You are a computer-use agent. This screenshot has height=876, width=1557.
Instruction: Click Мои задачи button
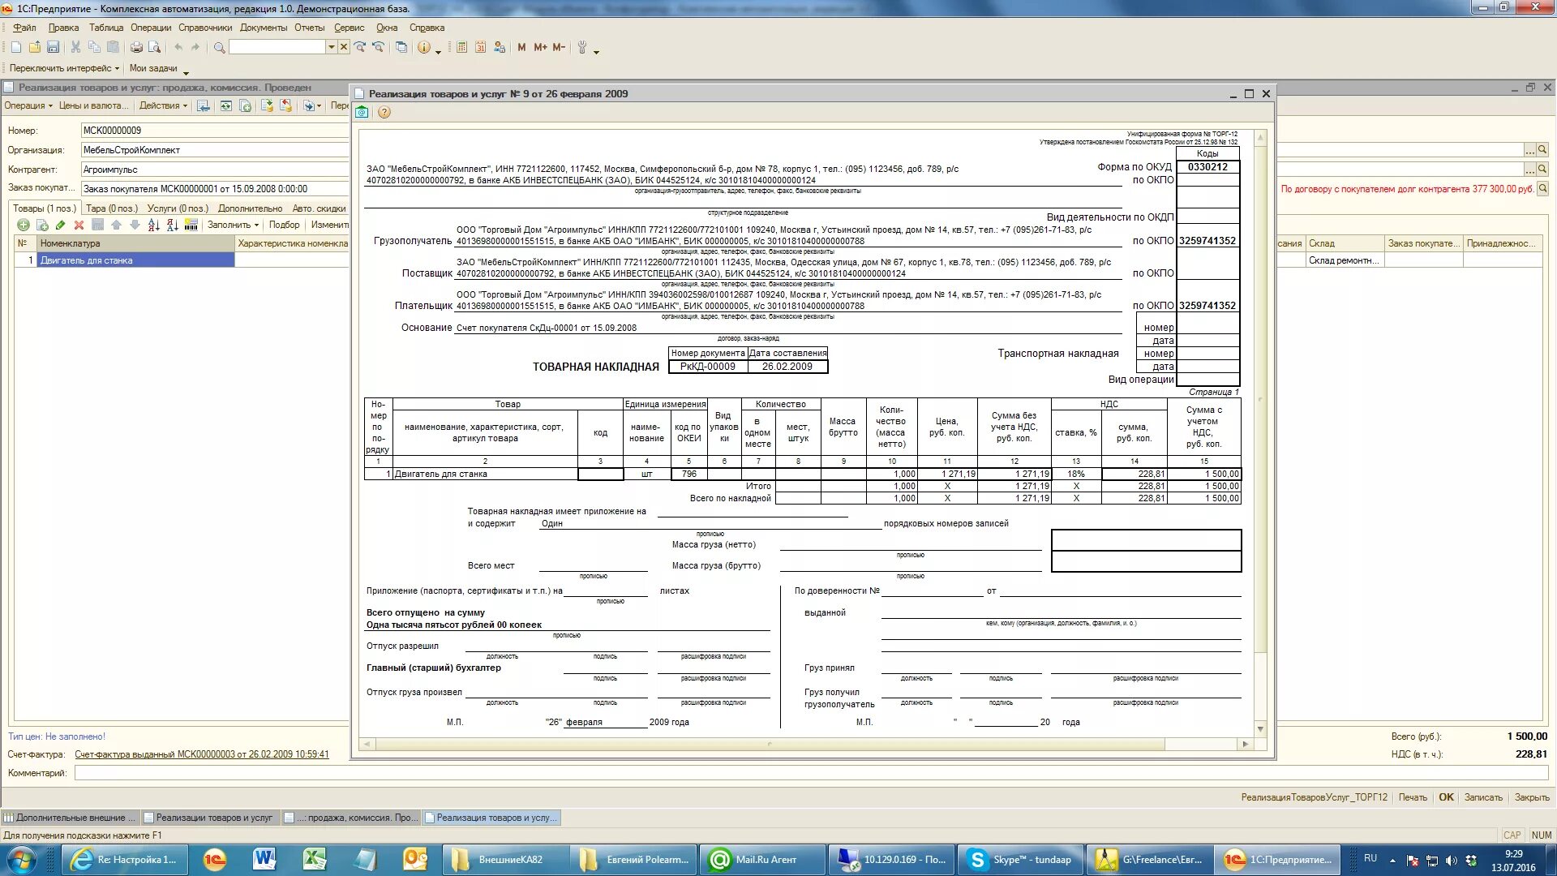click(153, 68)
